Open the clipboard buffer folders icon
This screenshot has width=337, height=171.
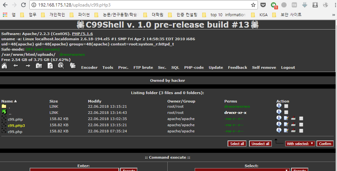point(73,66)
